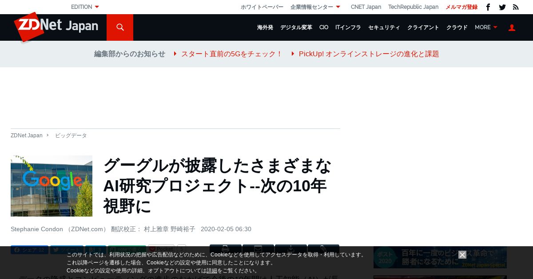Share article via Facebook シェア button
The height and width of the screenshot is (279, 533).
coord(29,250)
